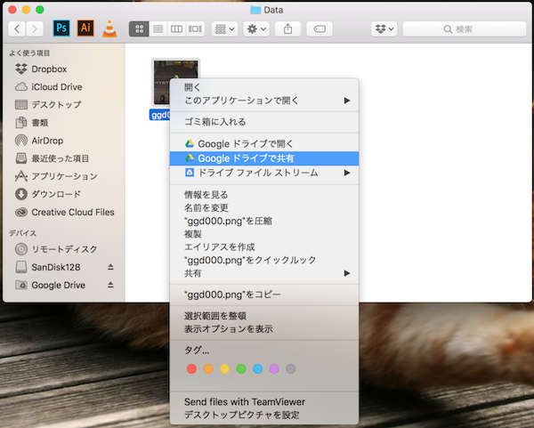Open 最近使った項目 in the sidebar
Image resolution: width=534 pixels, height=428 pixels.
52,158
